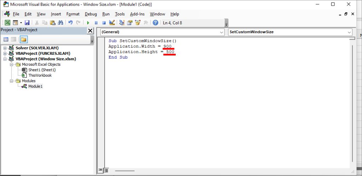Open the Debug menu
Screen dimensions: 362x176
click(x=91, y=14)
